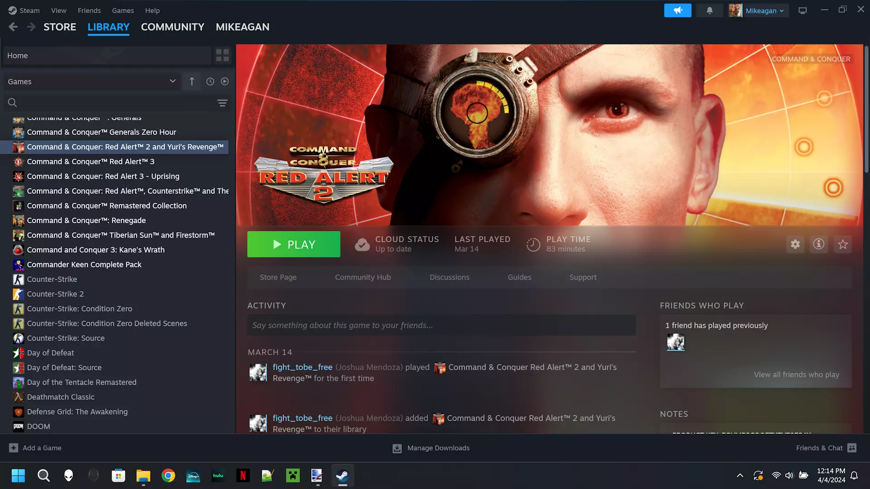This screenshot has height=489, width=870.
Task: Click the Big Picture mode icon
Action: [x=802, y=10]
